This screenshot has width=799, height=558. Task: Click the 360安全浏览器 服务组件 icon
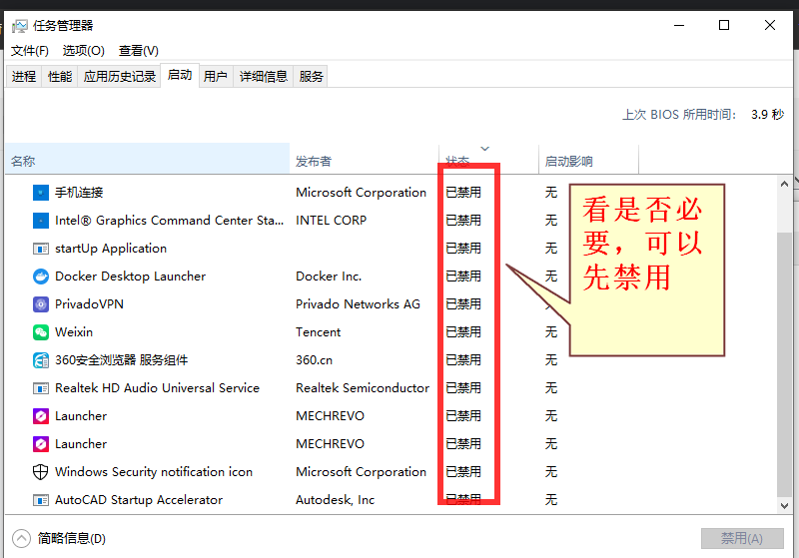pyautogui.click(x=41, y=360)
